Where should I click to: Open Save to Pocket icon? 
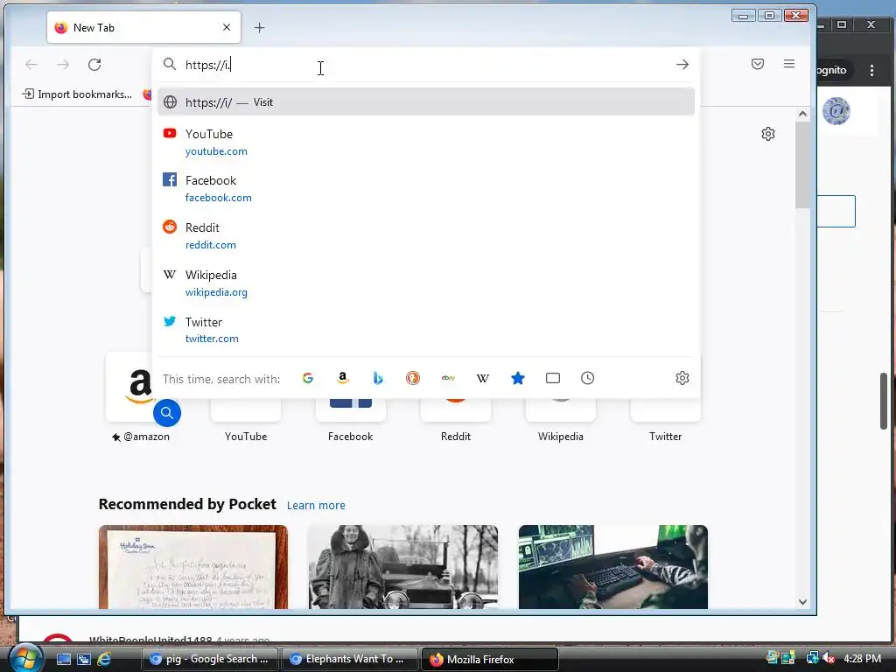tap(758, 64)
